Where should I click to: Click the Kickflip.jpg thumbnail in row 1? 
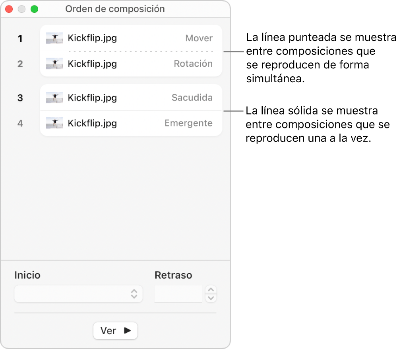point(54,38)
